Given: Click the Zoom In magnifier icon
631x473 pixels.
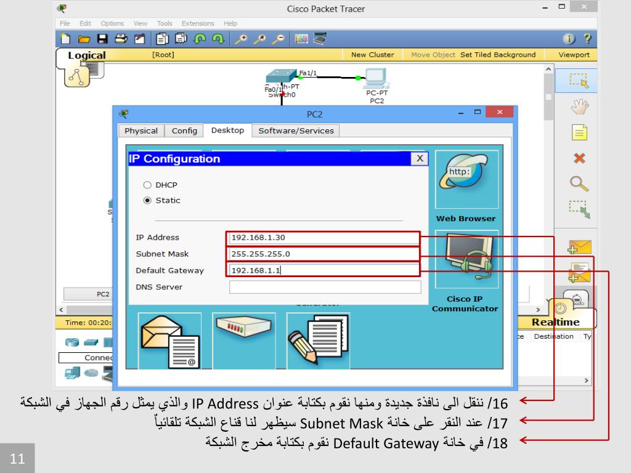Looking at the screenshot, I should pyautogui.click(x=241, y=39).
